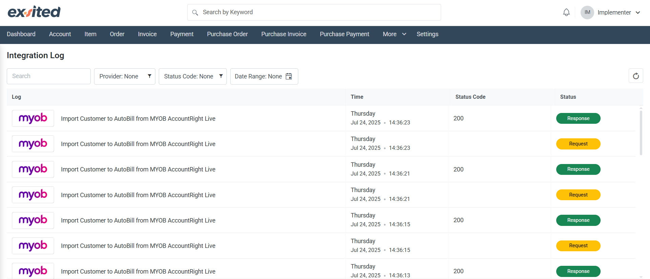
Task: Click the MYOB logo at 14:36:23 Request row
Action: (33, 144)
